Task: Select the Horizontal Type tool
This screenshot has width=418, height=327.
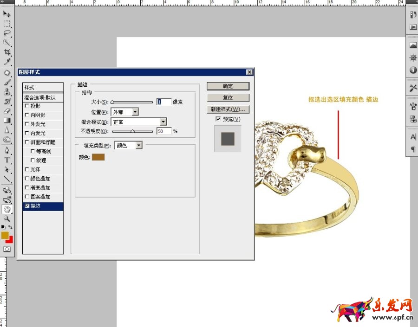Action: point(7,160)
